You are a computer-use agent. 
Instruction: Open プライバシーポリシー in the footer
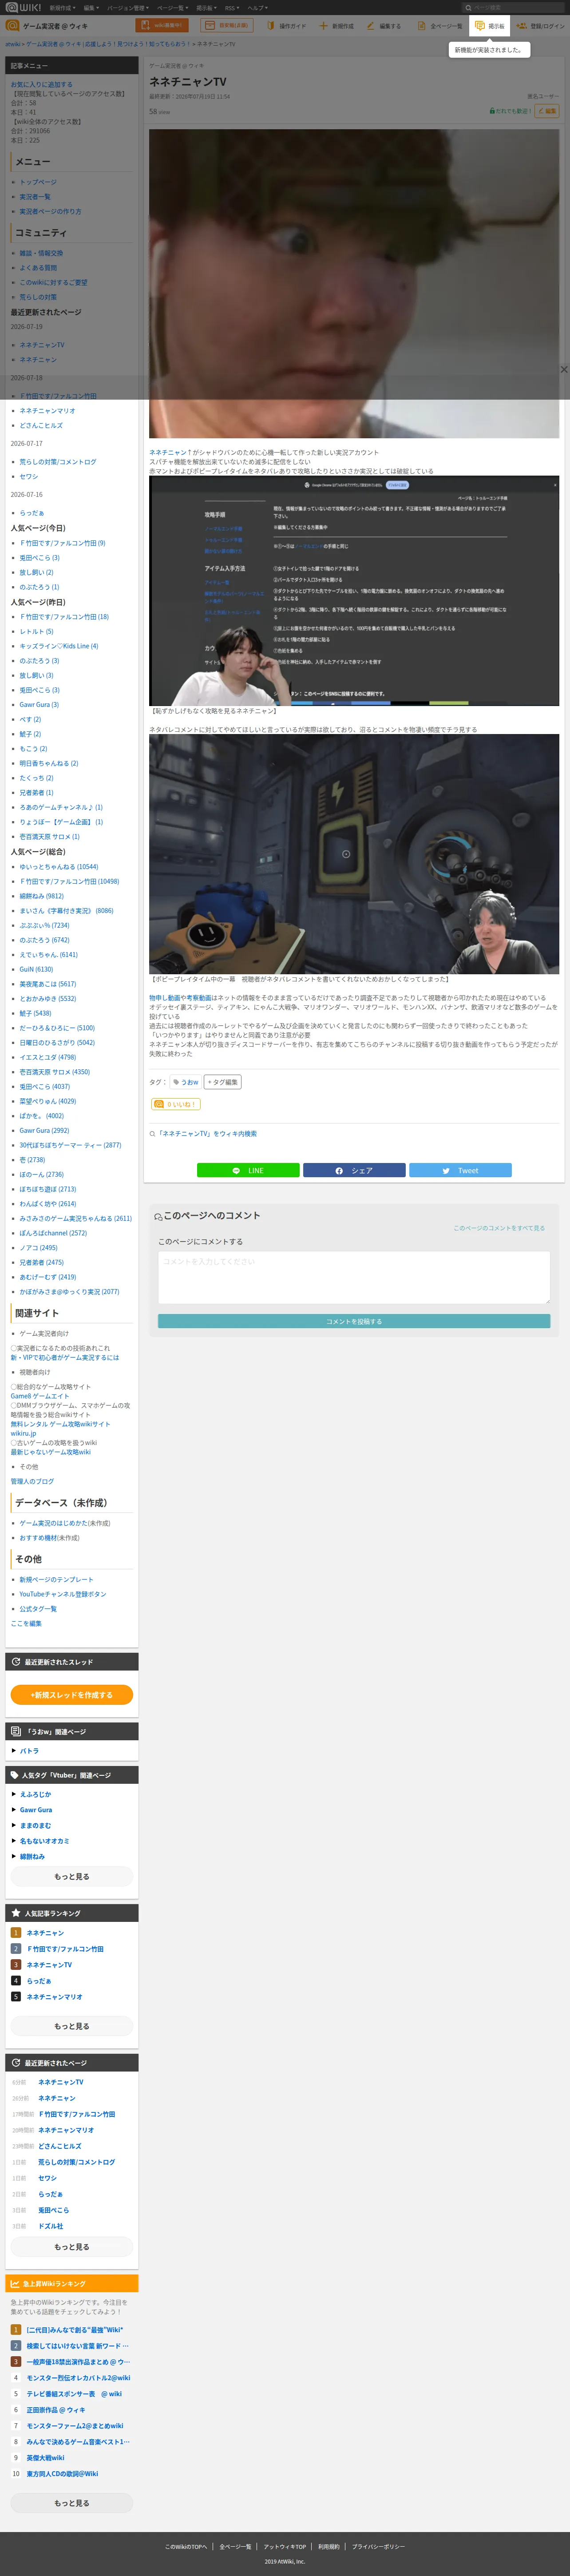point(378,2547)
